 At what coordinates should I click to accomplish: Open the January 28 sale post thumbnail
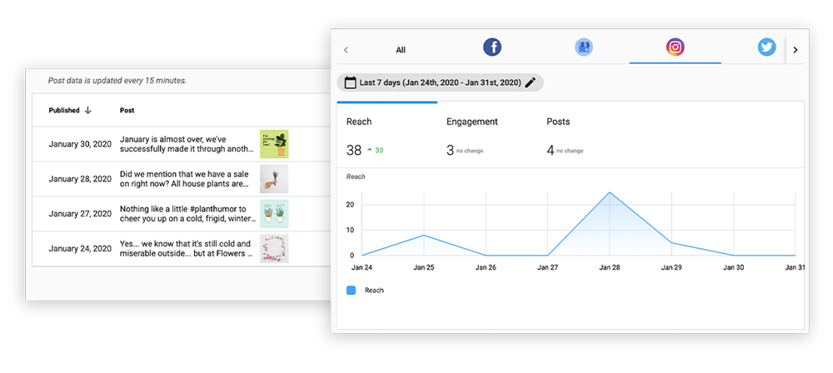(x=274, y=179)
